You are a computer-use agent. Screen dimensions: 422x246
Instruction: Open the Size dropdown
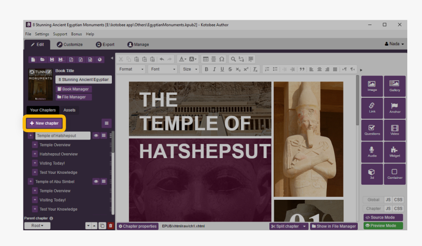[x=190, y=69]
